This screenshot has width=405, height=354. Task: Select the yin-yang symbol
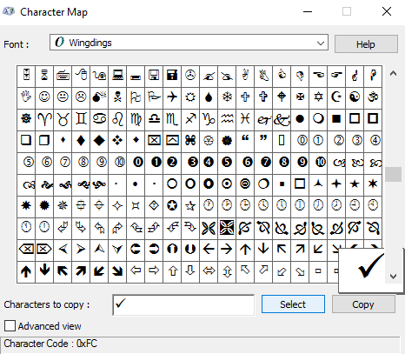[x=355, y=97]
